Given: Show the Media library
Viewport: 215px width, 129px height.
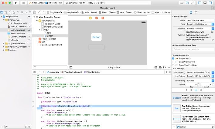Looking at the screenshot, I should point(201,90).
